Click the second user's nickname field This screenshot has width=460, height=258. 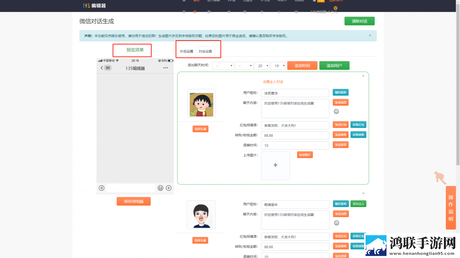click(x=295, y=204)
